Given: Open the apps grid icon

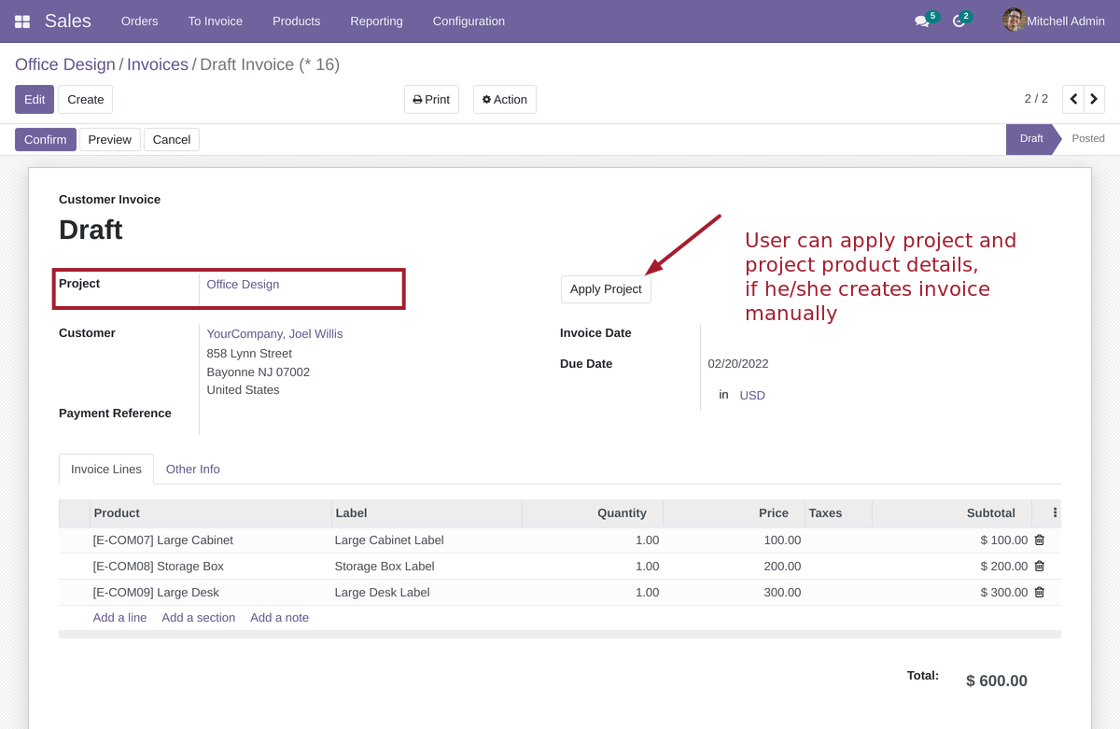Looking at the screenshot, I should 21,21.
